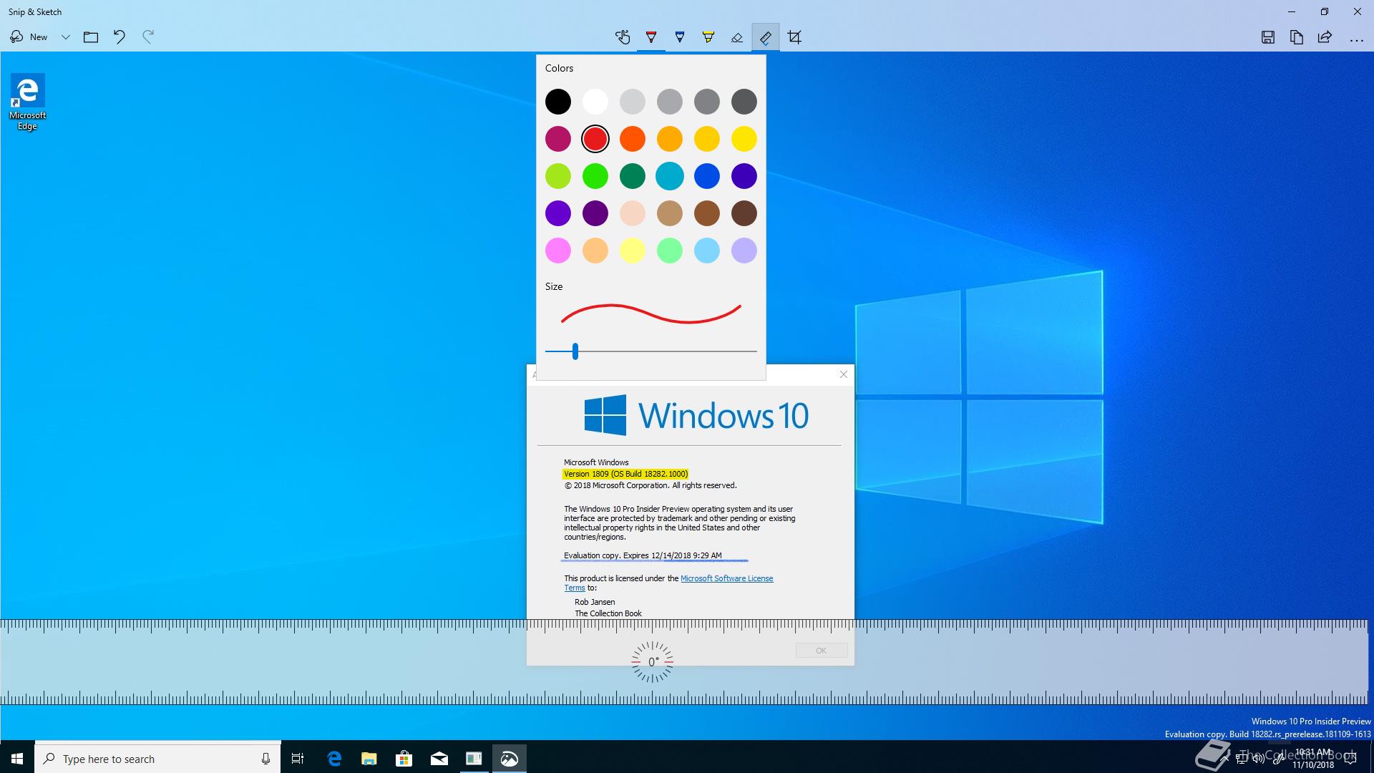1374x773 pixels.
Task: Select the darkest gray swatch
Action: (744, 102)
